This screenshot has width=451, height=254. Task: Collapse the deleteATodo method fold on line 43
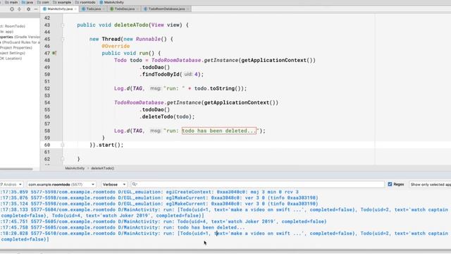click(63, 25)
